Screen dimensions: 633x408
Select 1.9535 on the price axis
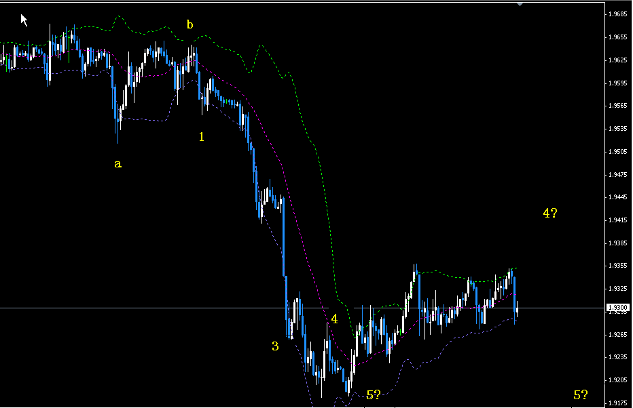click(617, 129)
